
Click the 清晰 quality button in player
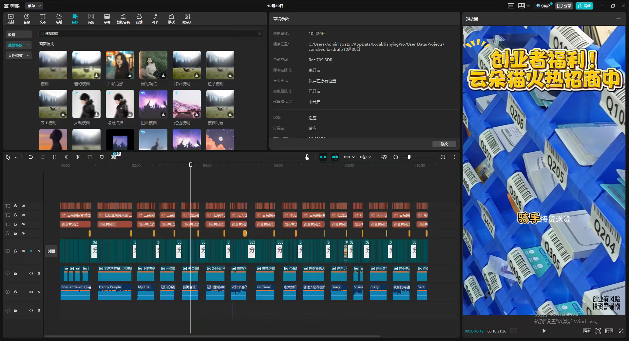point(587,331)
